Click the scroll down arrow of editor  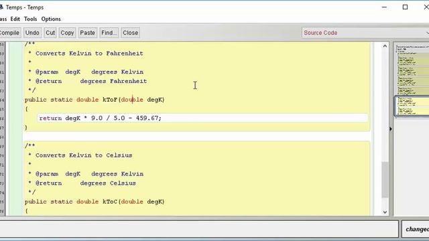(385, 212)
